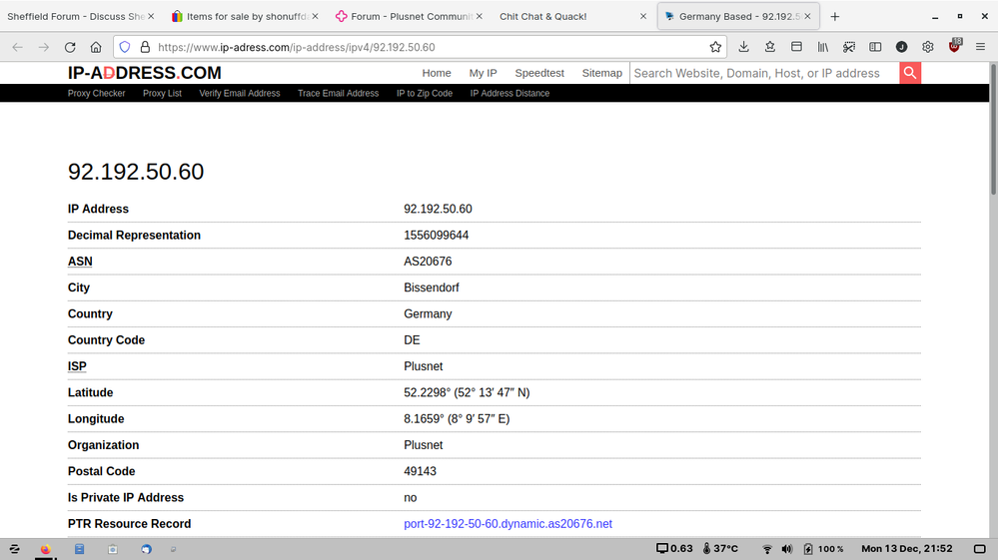Screen dimensions: 998x560
Task: Switch to the Sheffield Forum tab
Action: point(75,16)
